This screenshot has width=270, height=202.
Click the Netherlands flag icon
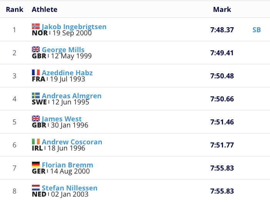click(x=36, y=188)
